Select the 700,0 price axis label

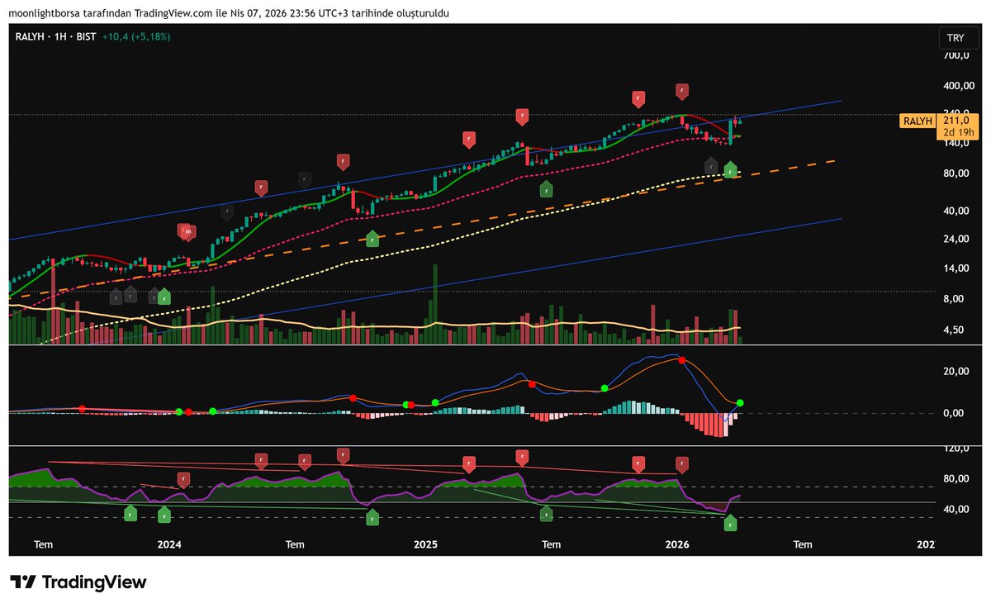(x=955, y=55)
